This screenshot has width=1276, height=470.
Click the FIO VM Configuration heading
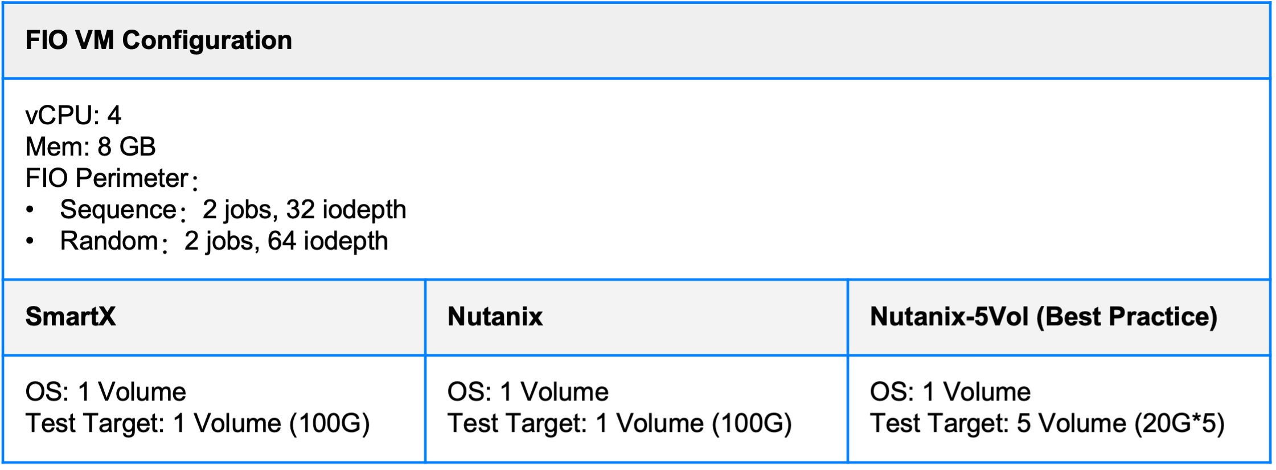coord(159,40)
